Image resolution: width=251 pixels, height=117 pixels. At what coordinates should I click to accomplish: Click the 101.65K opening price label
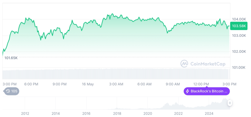pos(11,58)
